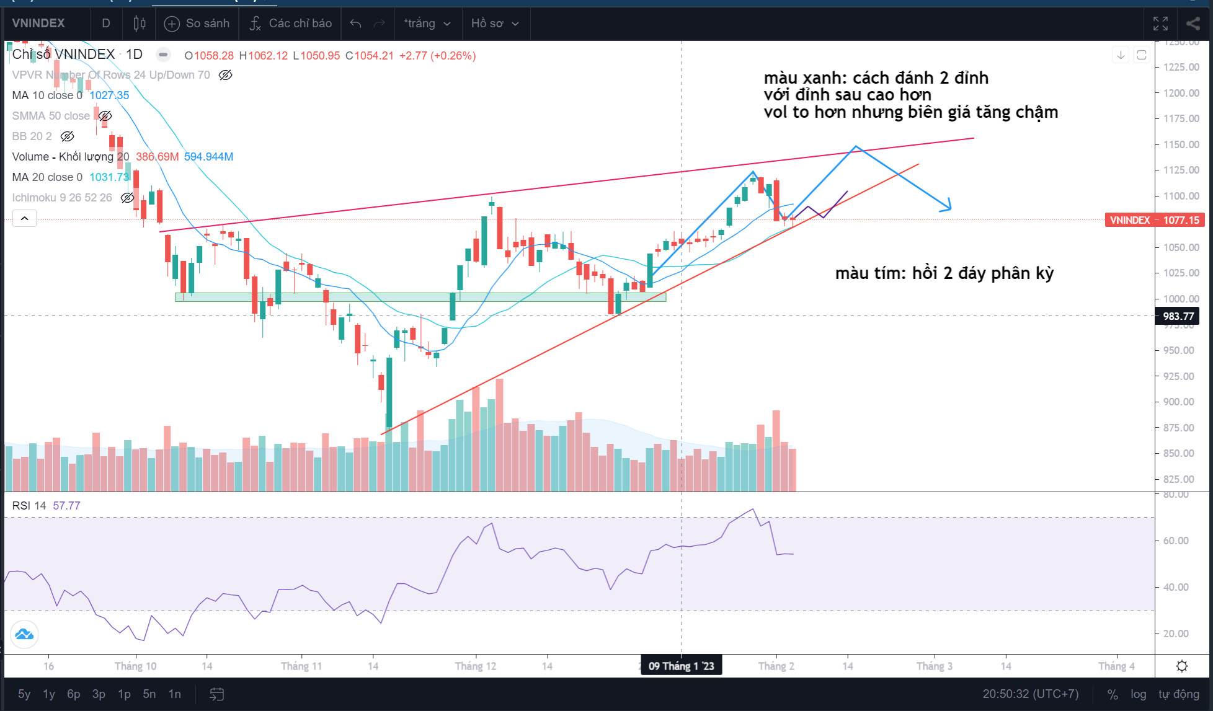Open the VNINDEX symbol search
Screen dimensions: 1213x711
[x=38, y=24]
